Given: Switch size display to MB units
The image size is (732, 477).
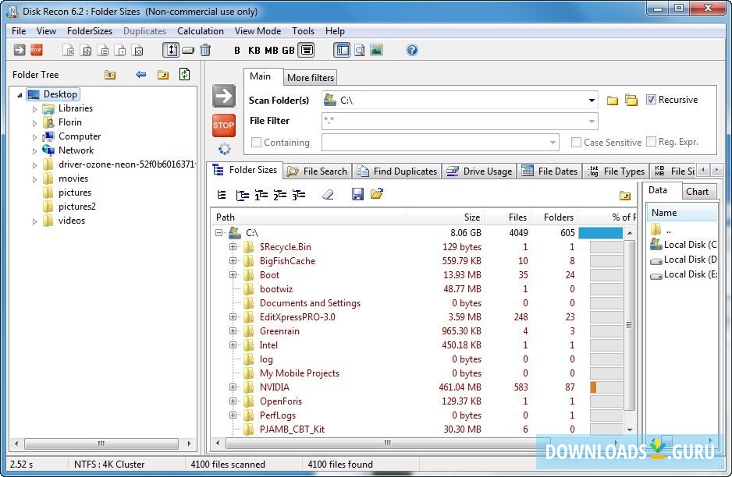Looking at the screenshot, I should tap(271, 50).
